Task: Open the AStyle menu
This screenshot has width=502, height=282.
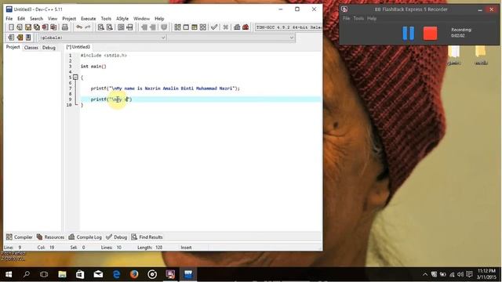Action: [122, 19]
